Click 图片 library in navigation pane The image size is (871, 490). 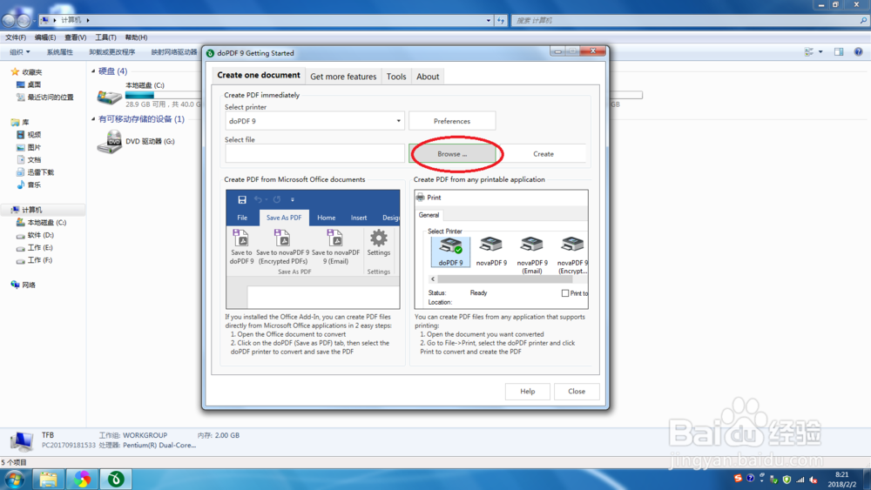[34, 148]
